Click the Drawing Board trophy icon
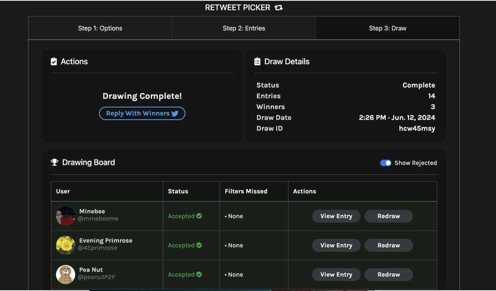 (x=55, y=162)
